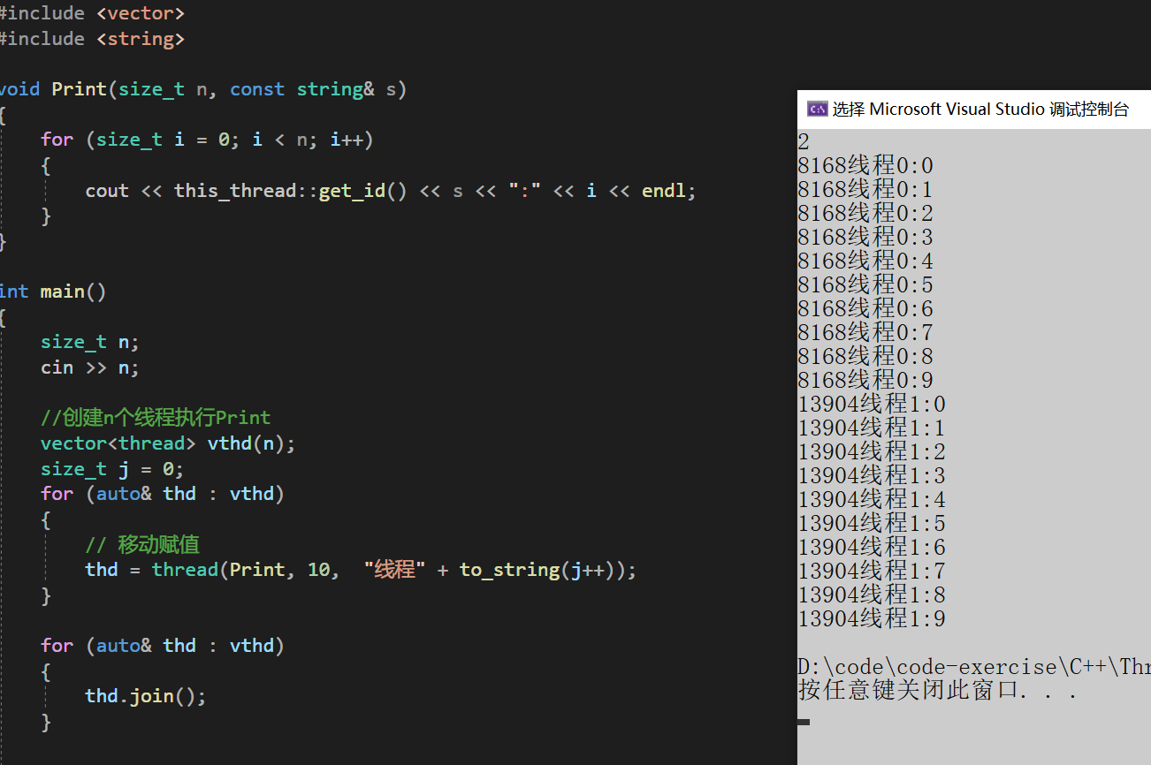Click the console window icon in title bar
Screen dimensions: 1151x765
coord(817,110)
